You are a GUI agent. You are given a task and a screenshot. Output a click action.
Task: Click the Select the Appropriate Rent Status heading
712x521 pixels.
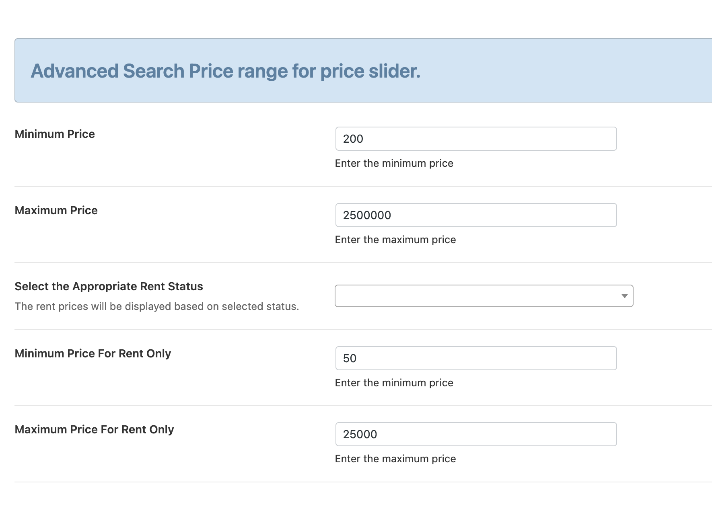tap(109, 286)
